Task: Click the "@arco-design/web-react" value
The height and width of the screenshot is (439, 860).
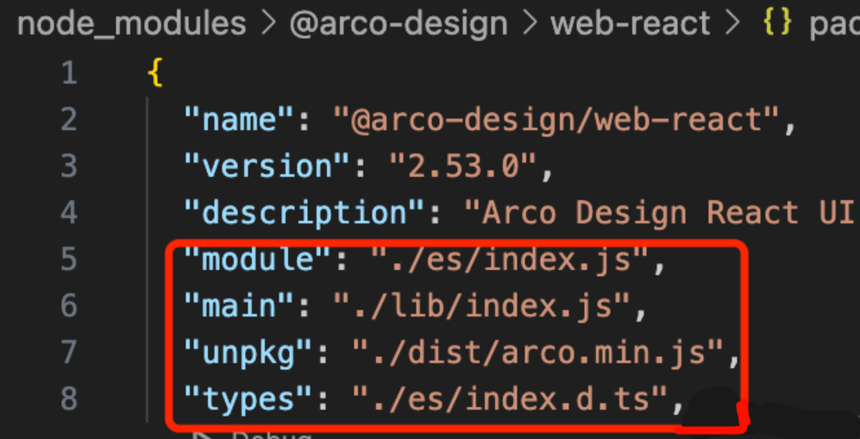Action: coord(557,120)
